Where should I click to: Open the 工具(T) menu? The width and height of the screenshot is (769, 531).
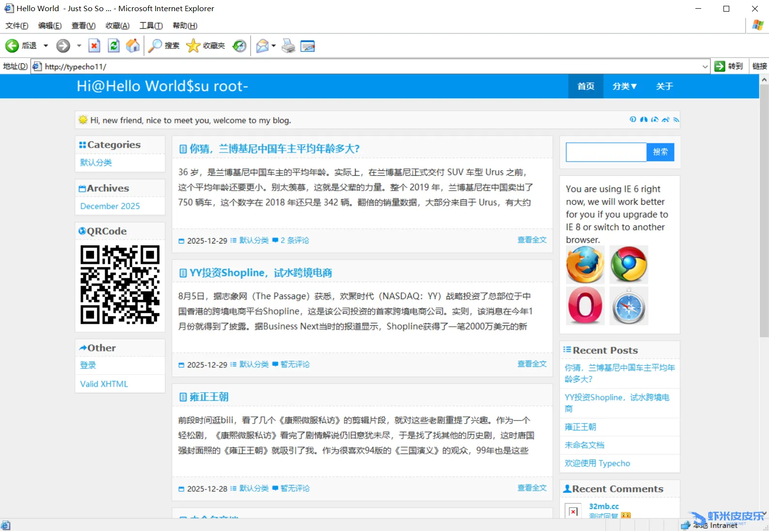click(151, 26)
